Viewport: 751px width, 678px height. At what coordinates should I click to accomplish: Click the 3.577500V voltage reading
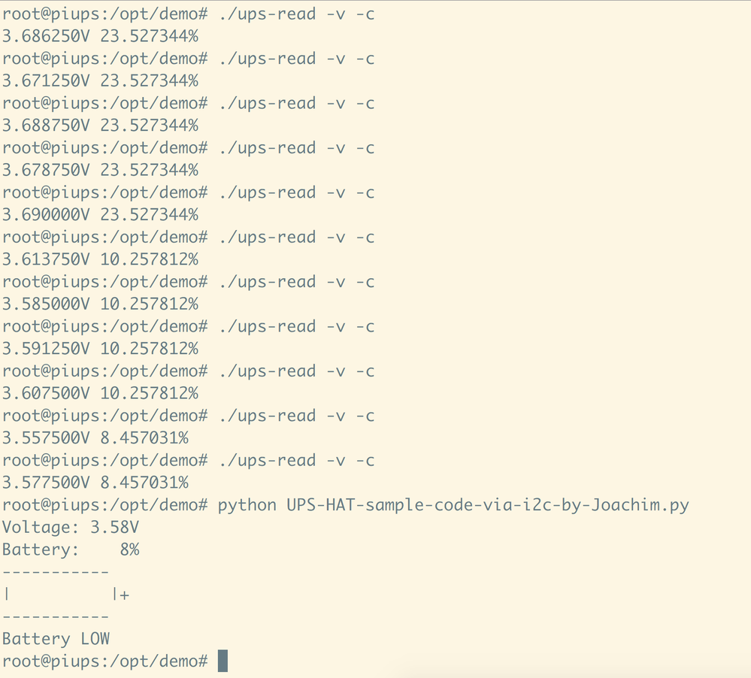[46, 483]
